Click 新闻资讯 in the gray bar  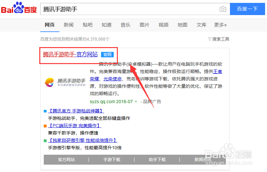[x=203, y=160]
